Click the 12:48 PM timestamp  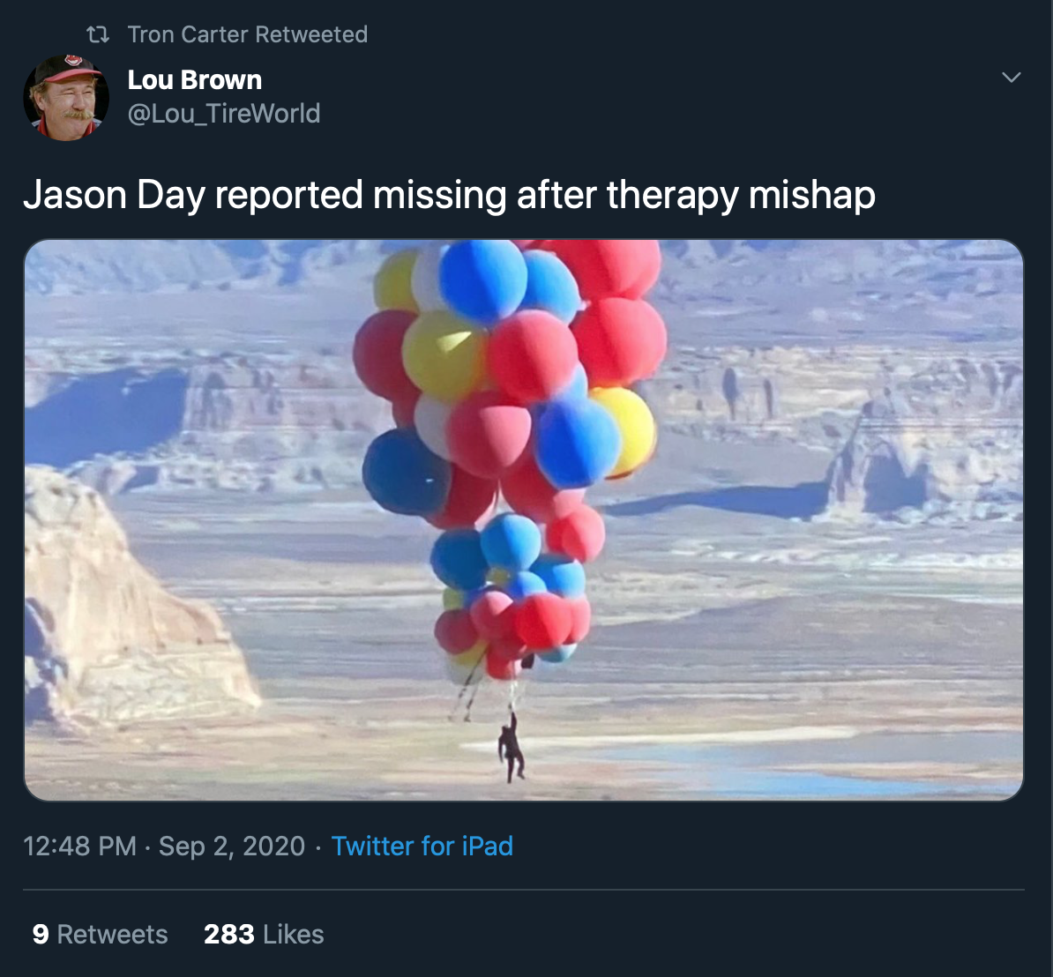pos(79,846)
